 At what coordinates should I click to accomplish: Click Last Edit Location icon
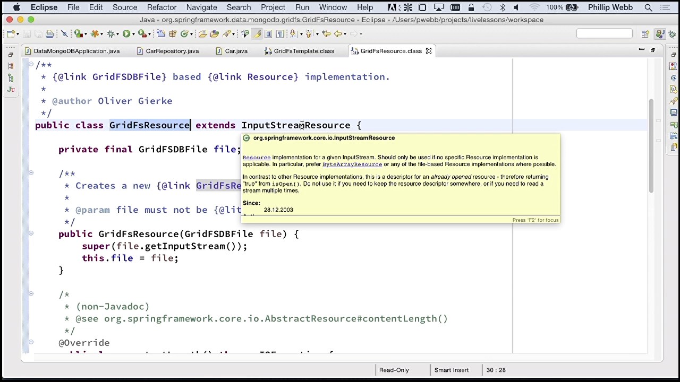coord(326,34)
